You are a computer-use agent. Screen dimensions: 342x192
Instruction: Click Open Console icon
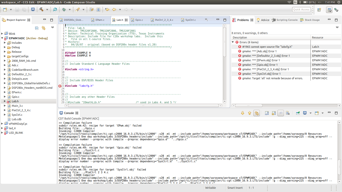pos(317,113)
